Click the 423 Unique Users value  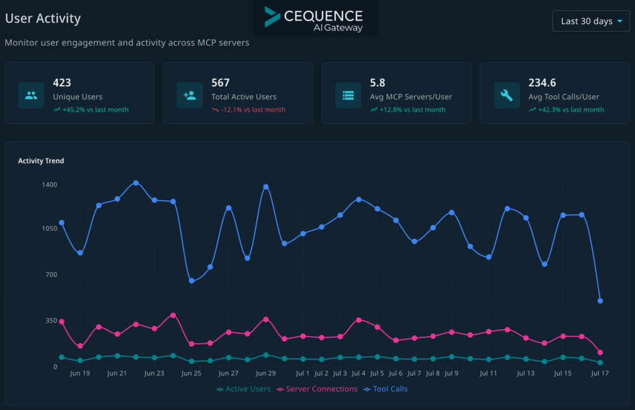62,82
